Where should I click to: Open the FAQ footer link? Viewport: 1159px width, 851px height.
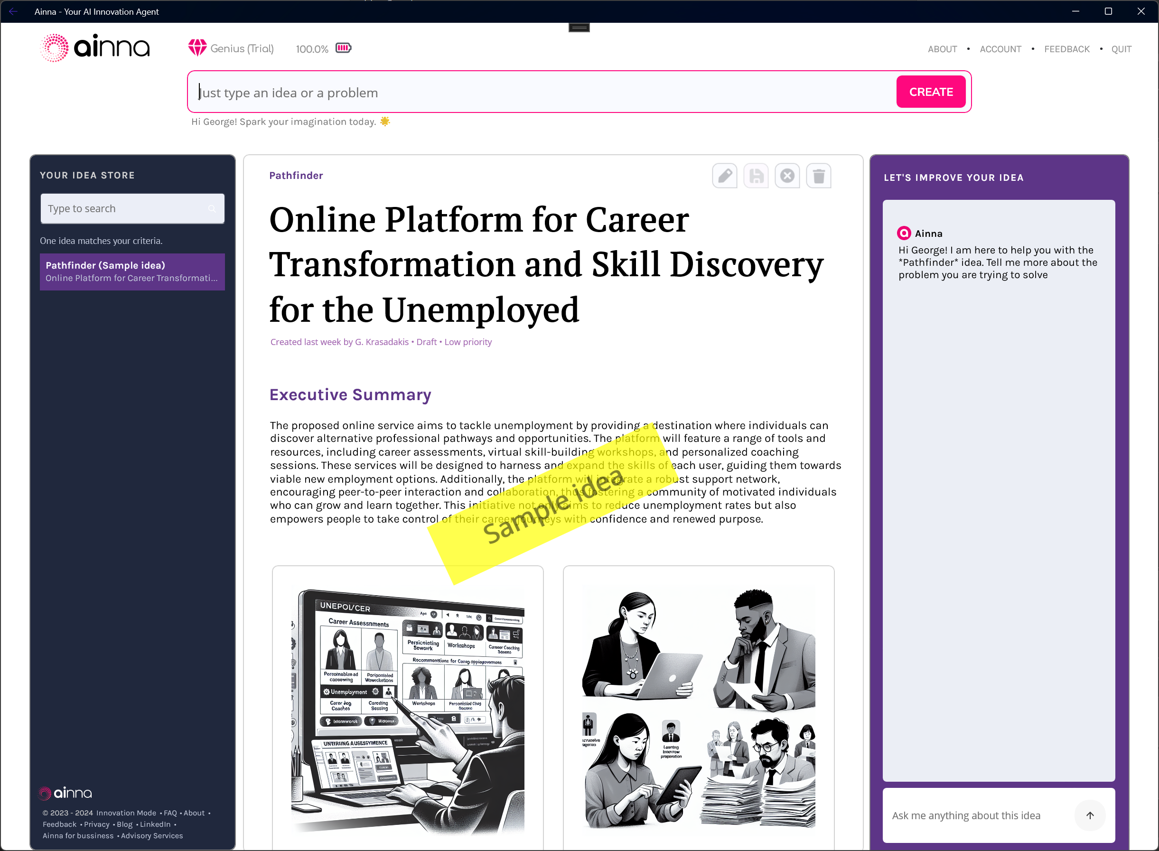coord(170,813)
